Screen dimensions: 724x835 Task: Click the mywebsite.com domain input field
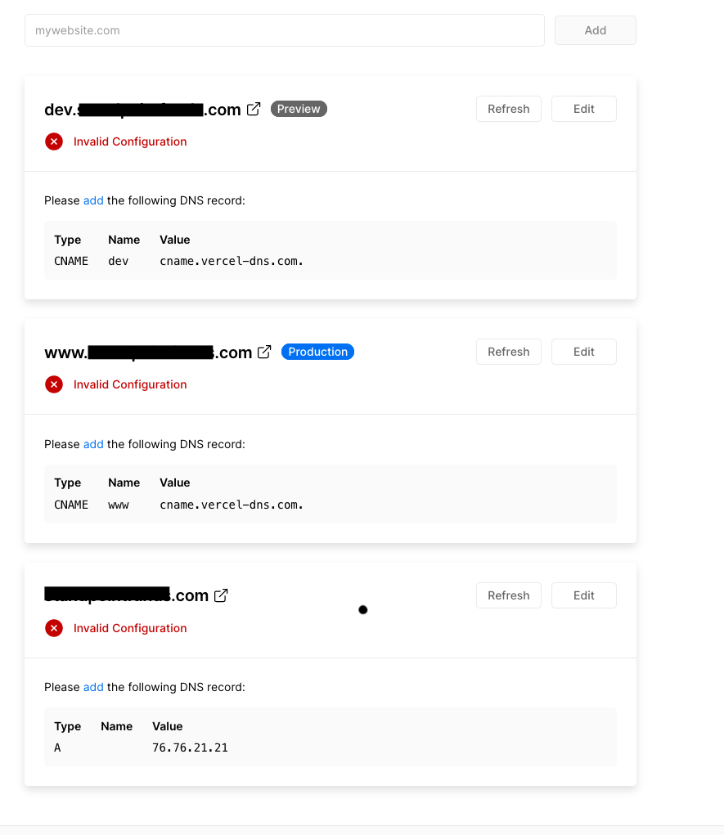(x=284, y=30)
